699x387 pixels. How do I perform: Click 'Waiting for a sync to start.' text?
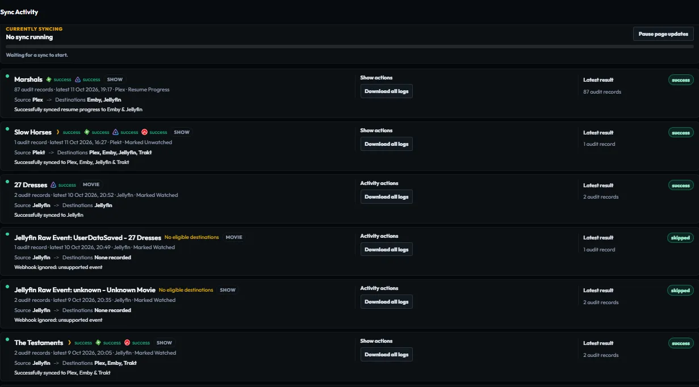pyautogui.click(x=37, y=56)
